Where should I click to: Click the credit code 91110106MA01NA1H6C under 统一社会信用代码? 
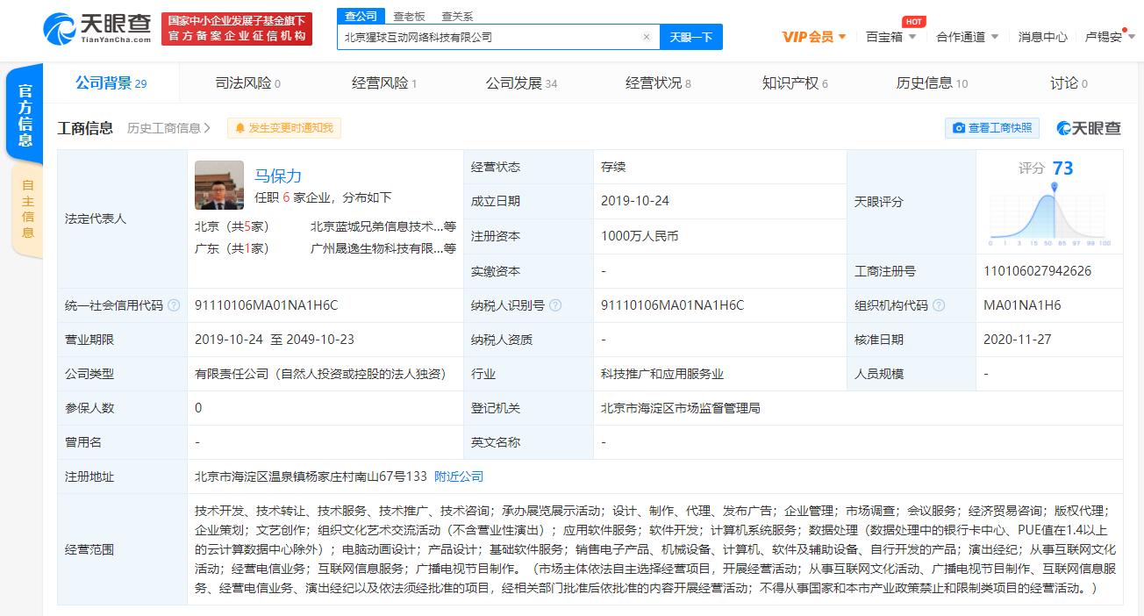[267, 305]
